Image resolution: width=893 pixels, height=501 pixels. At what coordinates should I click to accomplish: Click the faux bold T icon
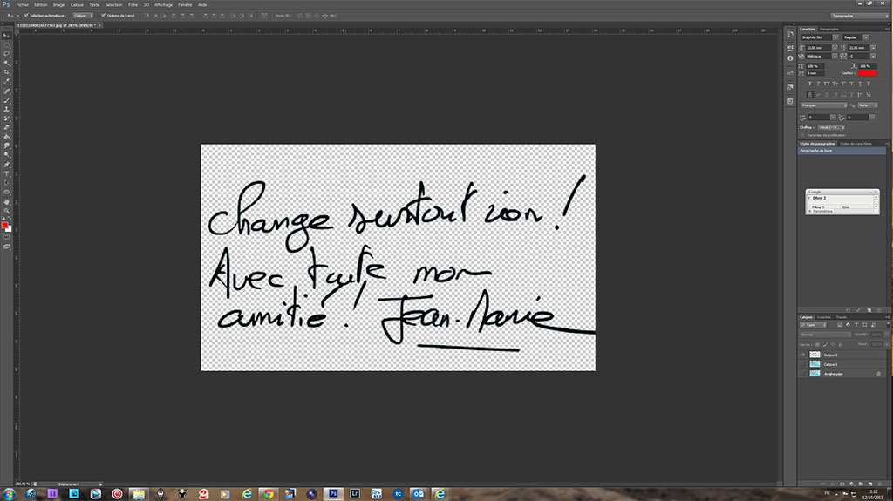tap(810, 84)
